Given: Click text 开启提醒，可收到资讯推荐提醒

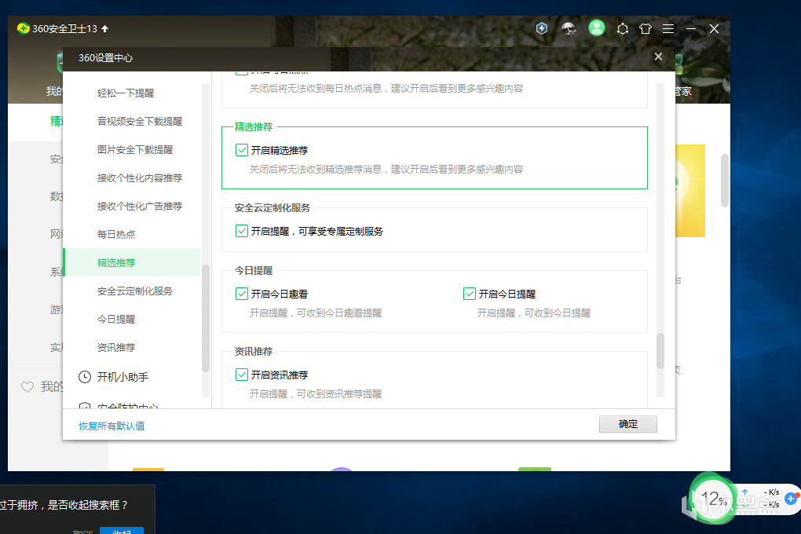Looking at the screenshot, I should pyautogui.click(x=316, y=394).
